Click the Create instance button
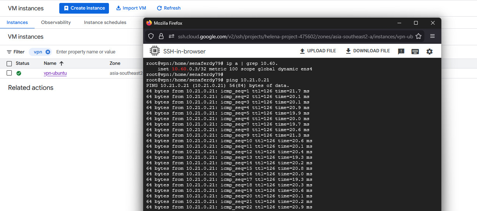 coord(84,8)
